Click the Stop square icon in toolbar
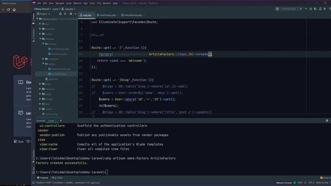Screen dimensions: 331x186 coord(325,9)
